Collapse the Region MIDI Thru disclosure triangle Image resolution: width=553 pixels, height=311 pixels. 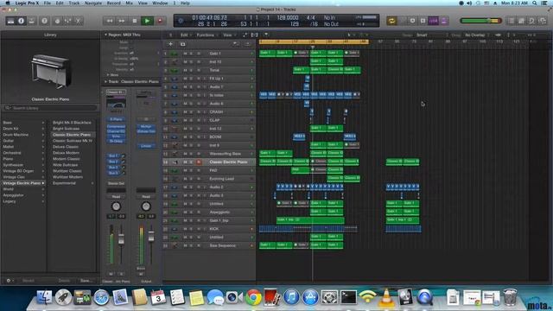105,35
